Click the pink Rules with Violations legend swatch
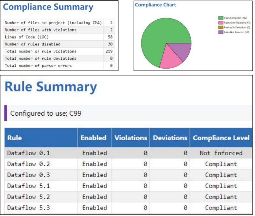 (221, 23)
